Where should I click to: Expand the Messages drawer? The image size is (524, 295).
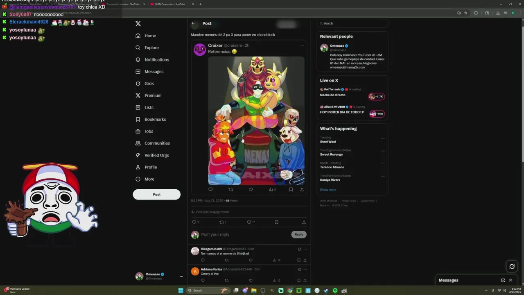[x=510, y=280]
